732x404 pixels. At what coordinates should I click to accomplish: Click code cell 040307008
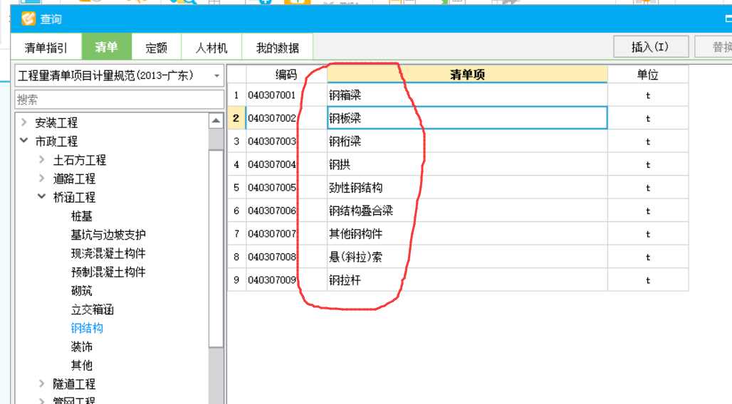(287, 257)
